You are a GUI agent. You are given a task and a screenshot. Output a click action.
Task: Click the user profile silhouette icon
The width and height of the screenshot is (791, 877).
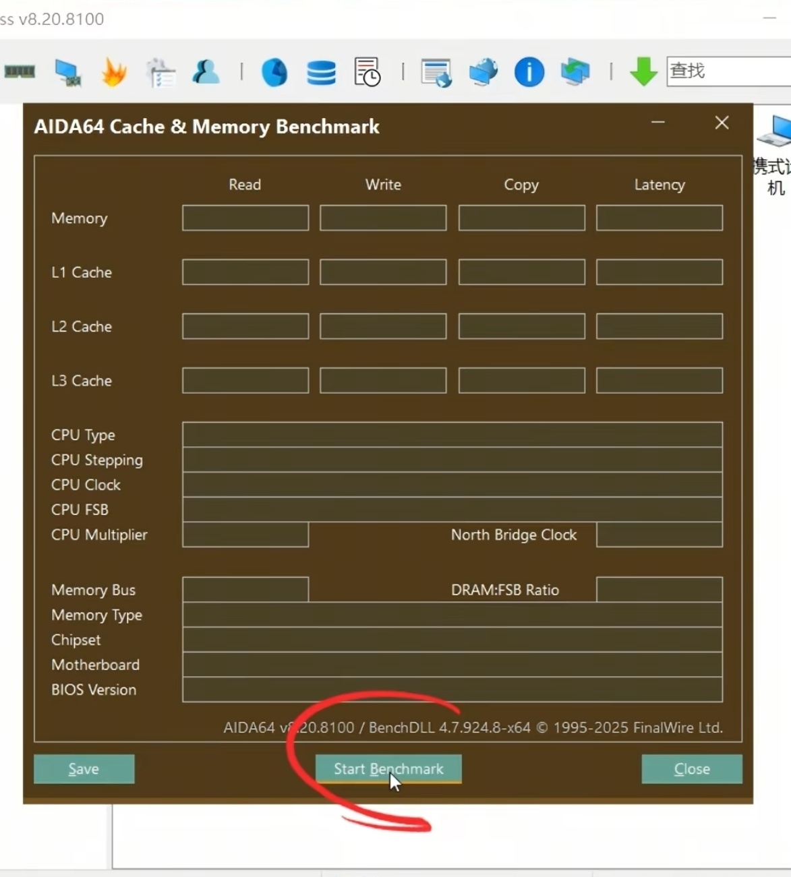(x=206, y=71)
